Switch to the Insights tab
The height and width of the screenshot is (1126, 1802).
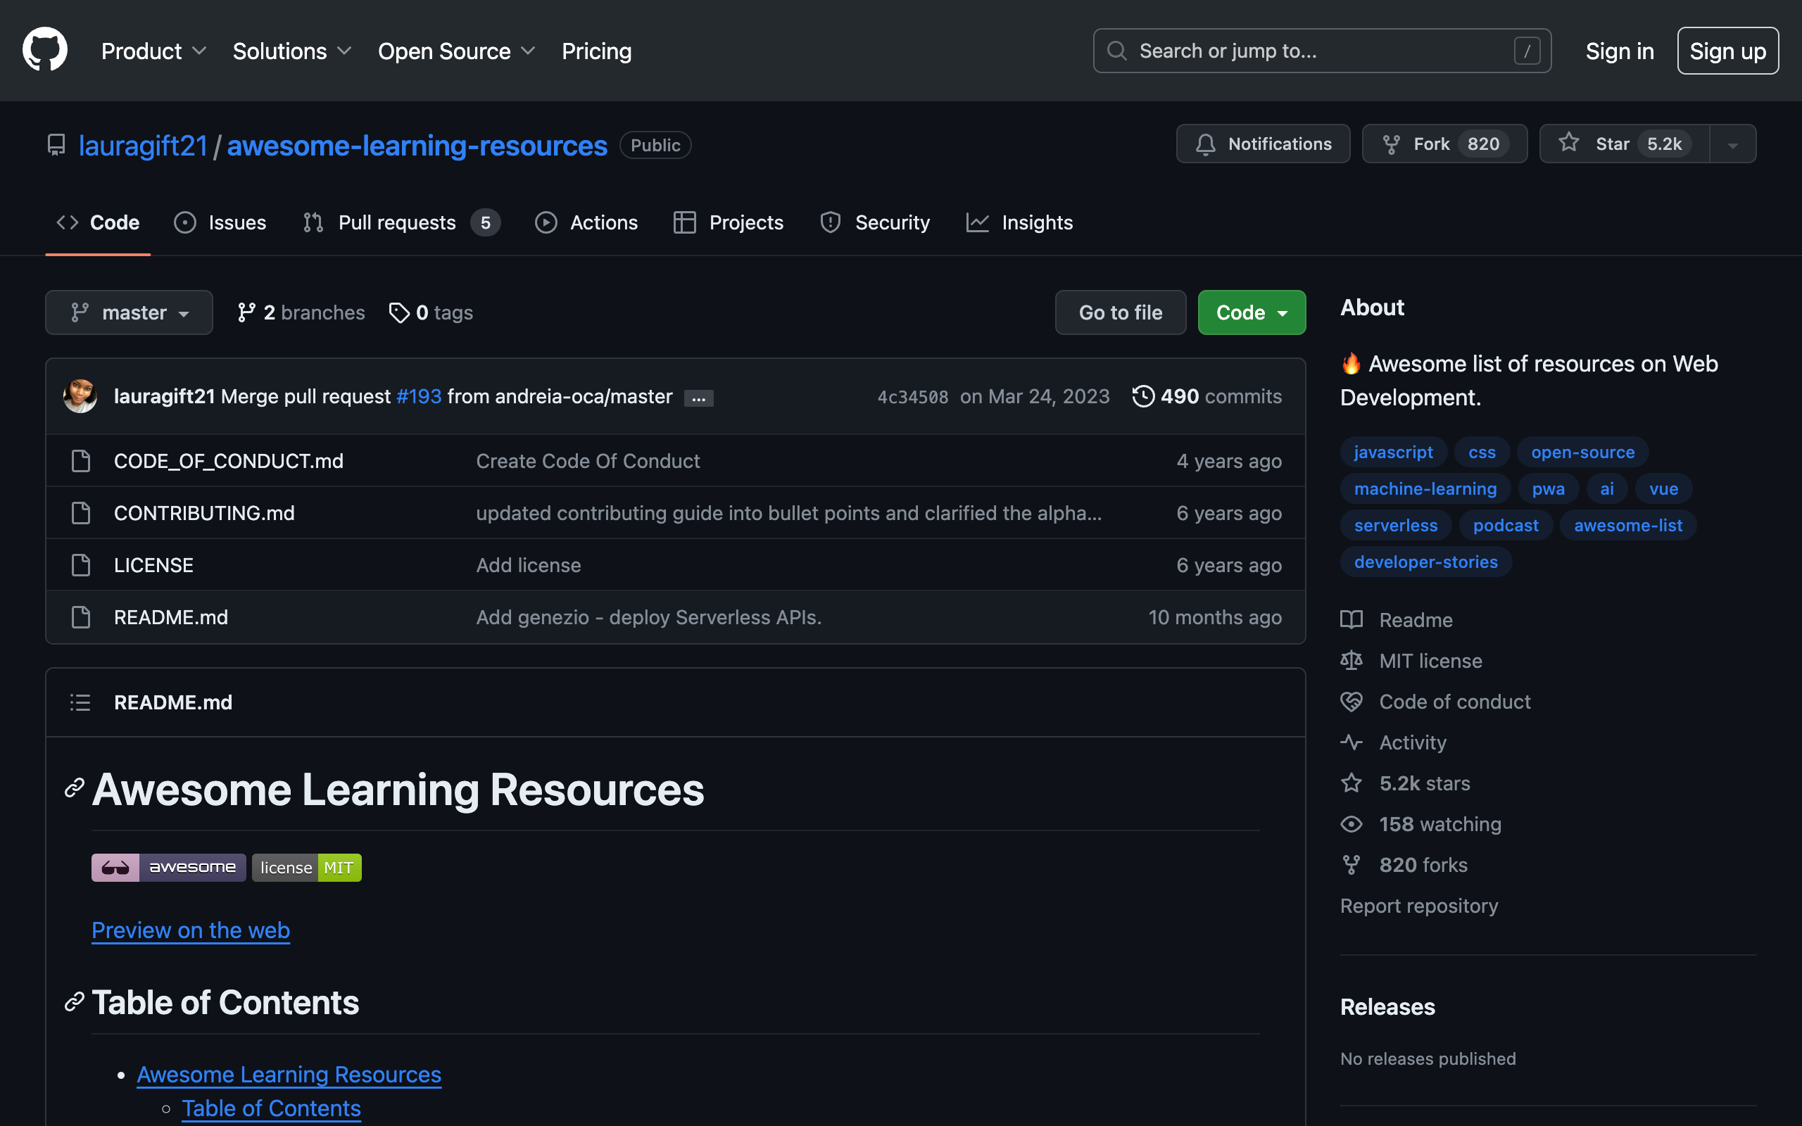(x=1019, y=222)
